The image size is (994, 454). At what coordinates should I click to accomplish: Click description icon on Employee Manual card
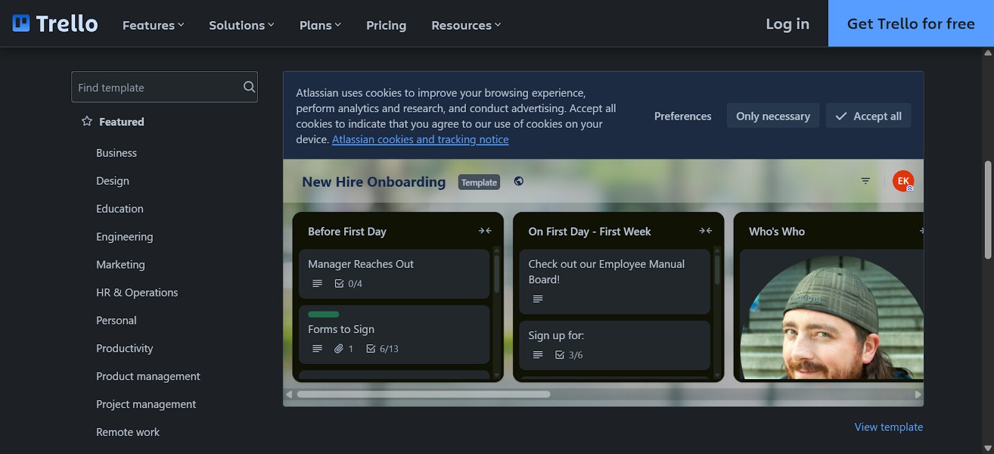538,299
